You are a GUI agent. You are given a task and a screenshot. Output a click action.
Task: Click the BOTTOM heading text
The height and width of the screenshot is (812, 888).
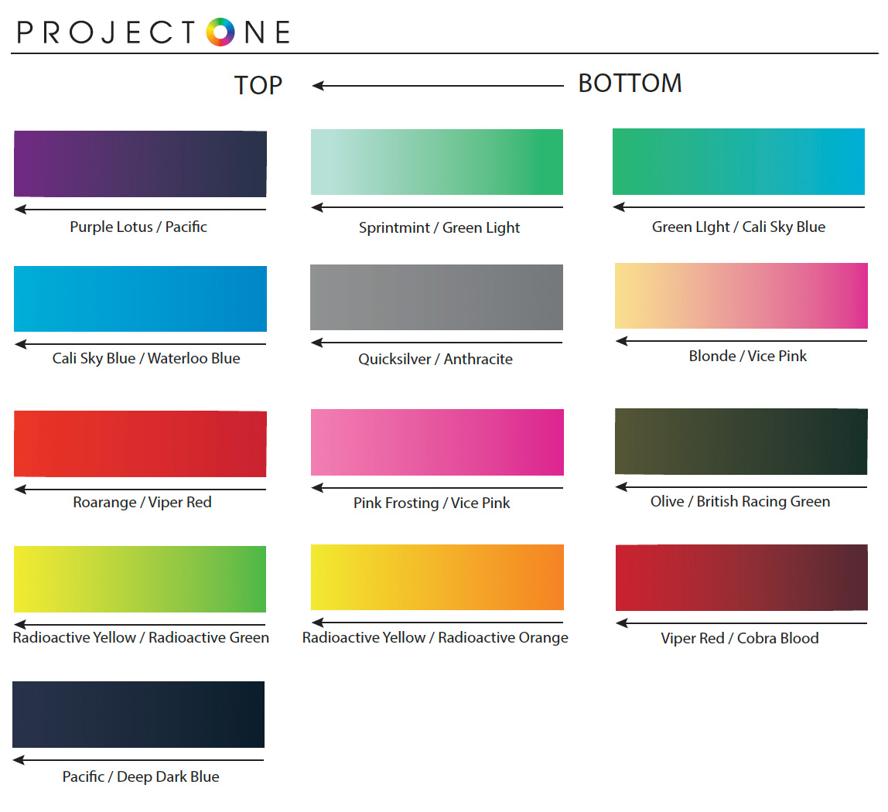630,84
